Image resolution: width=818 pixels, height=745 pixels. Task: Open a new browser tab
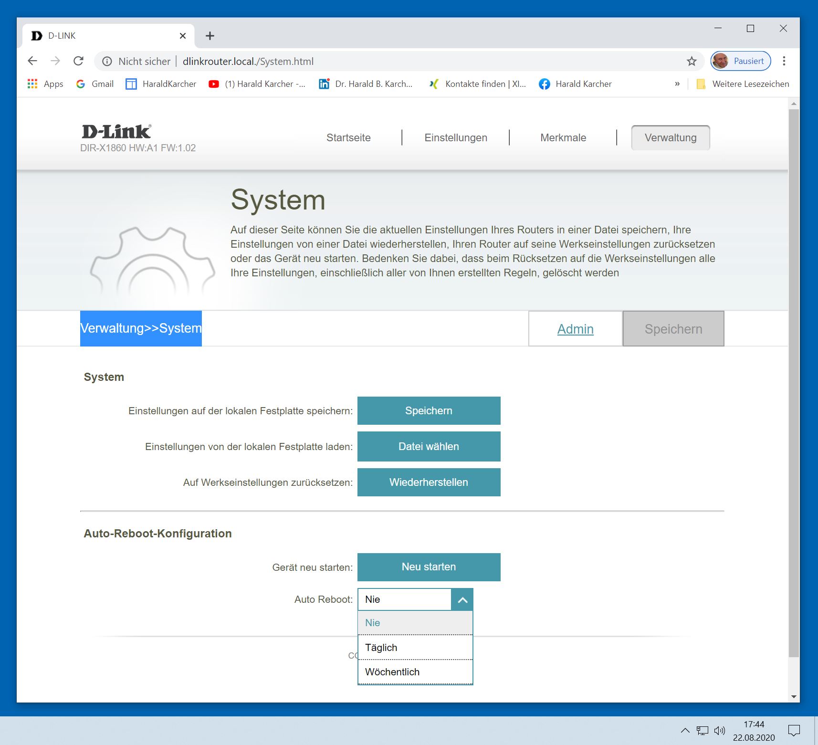pos(210,36)
